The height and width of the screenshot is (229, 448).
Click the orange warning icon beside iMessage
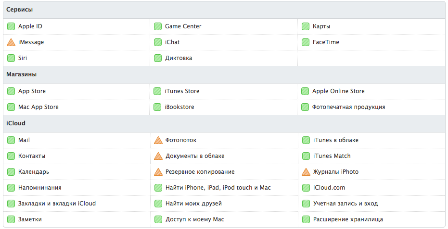11,42
